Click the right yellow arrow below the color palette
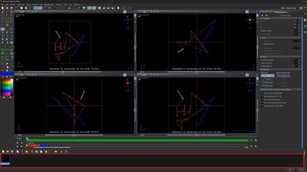307x172 pixels. click(x=10, y=97)
